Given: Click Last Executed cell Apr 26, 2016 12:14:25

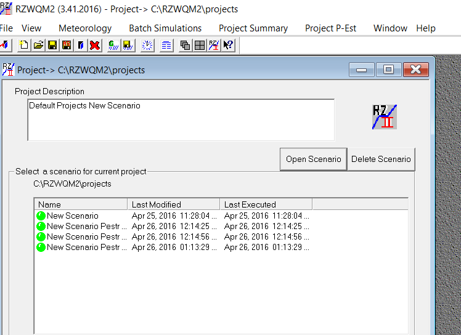Looking at the screenshot, I should click(x=266, y=226).
